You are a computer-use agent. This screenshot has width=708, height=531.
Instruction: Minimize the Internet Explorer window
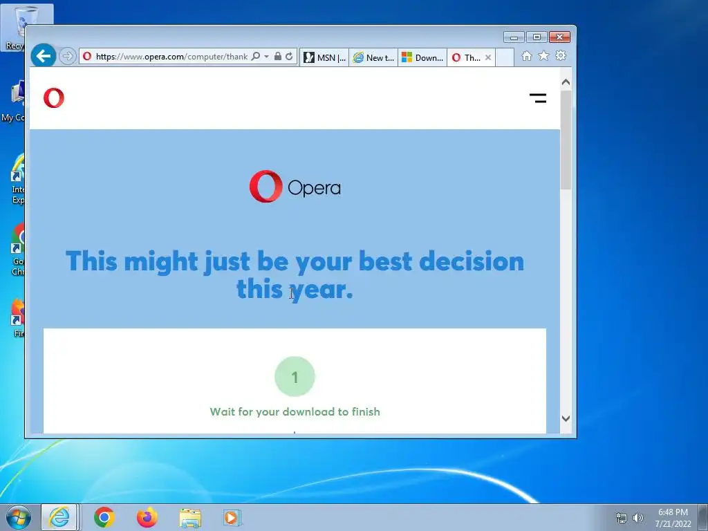point(514,37)
